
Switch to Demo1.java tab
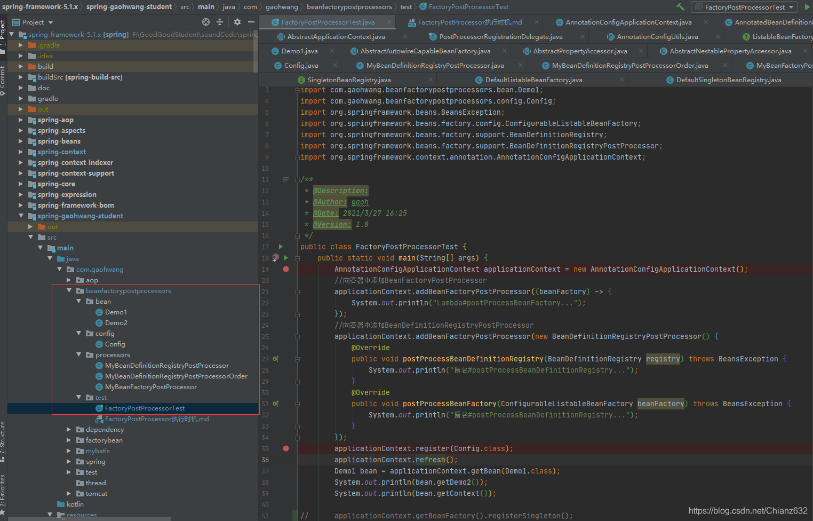pyautogui.click(x=299, y=51)
